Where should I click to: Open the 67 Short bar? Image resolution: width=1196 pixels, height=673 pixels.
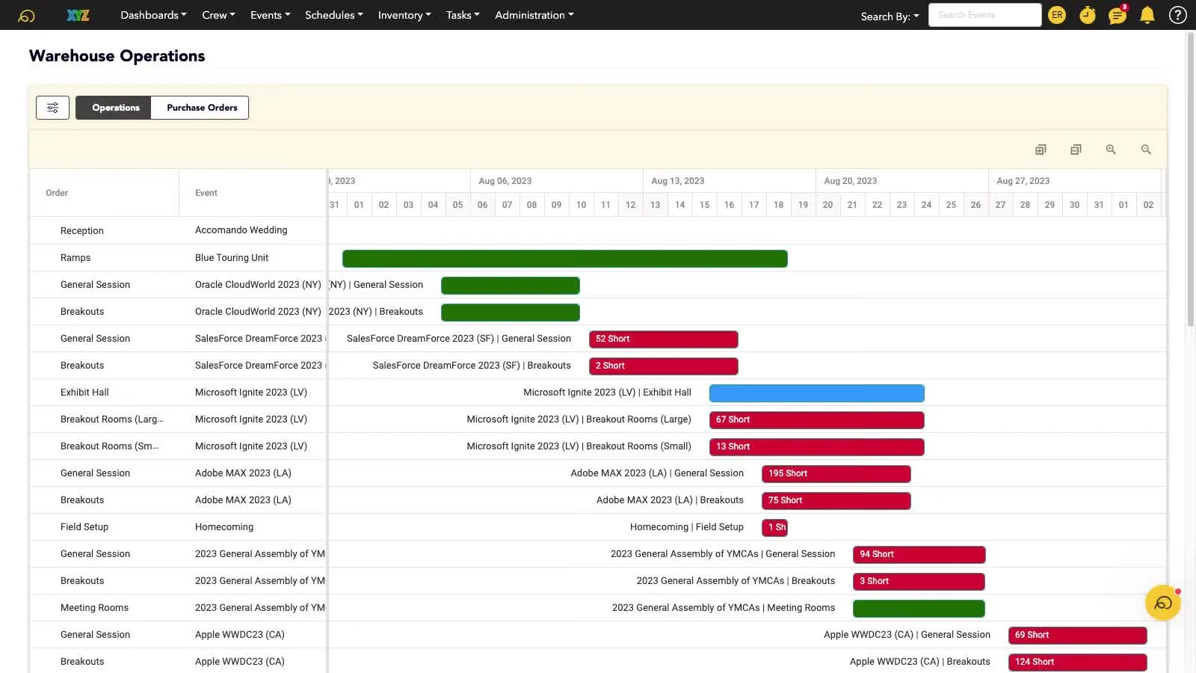[817, 420]
